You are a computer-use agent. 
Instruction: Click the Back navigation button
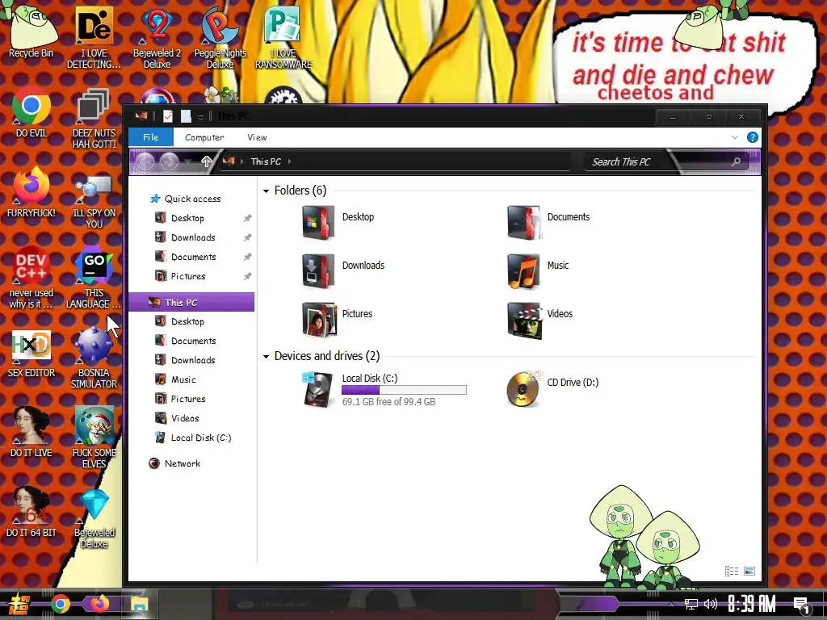145,161
